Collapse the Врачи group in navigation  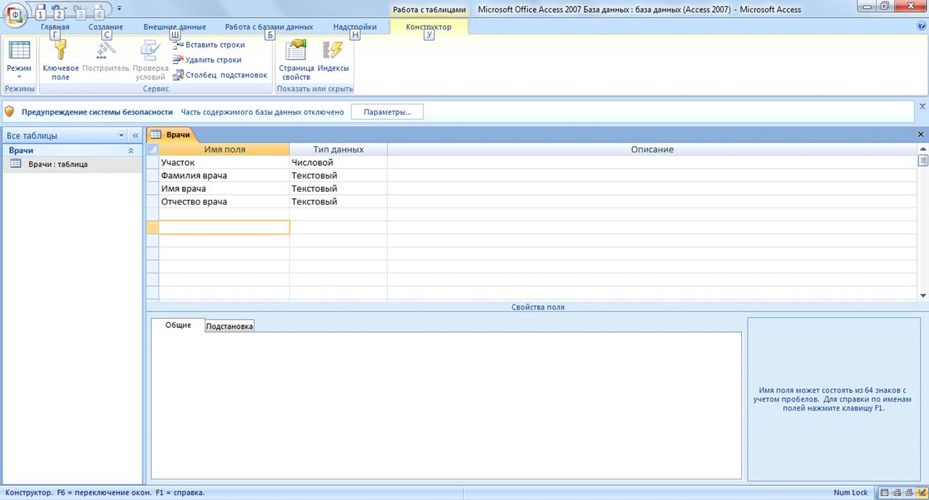130,151
